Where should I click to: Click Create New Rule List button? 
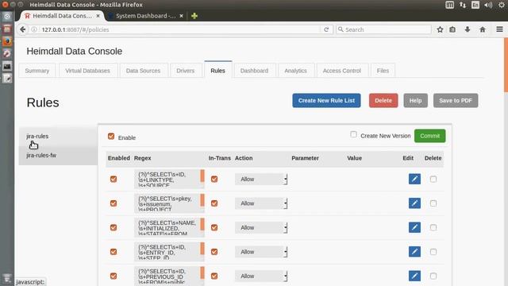pos(326,101)
